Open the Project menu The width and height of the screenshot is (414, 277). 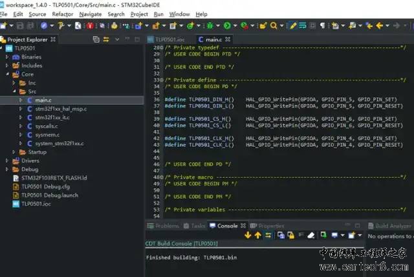click(139, 14)
